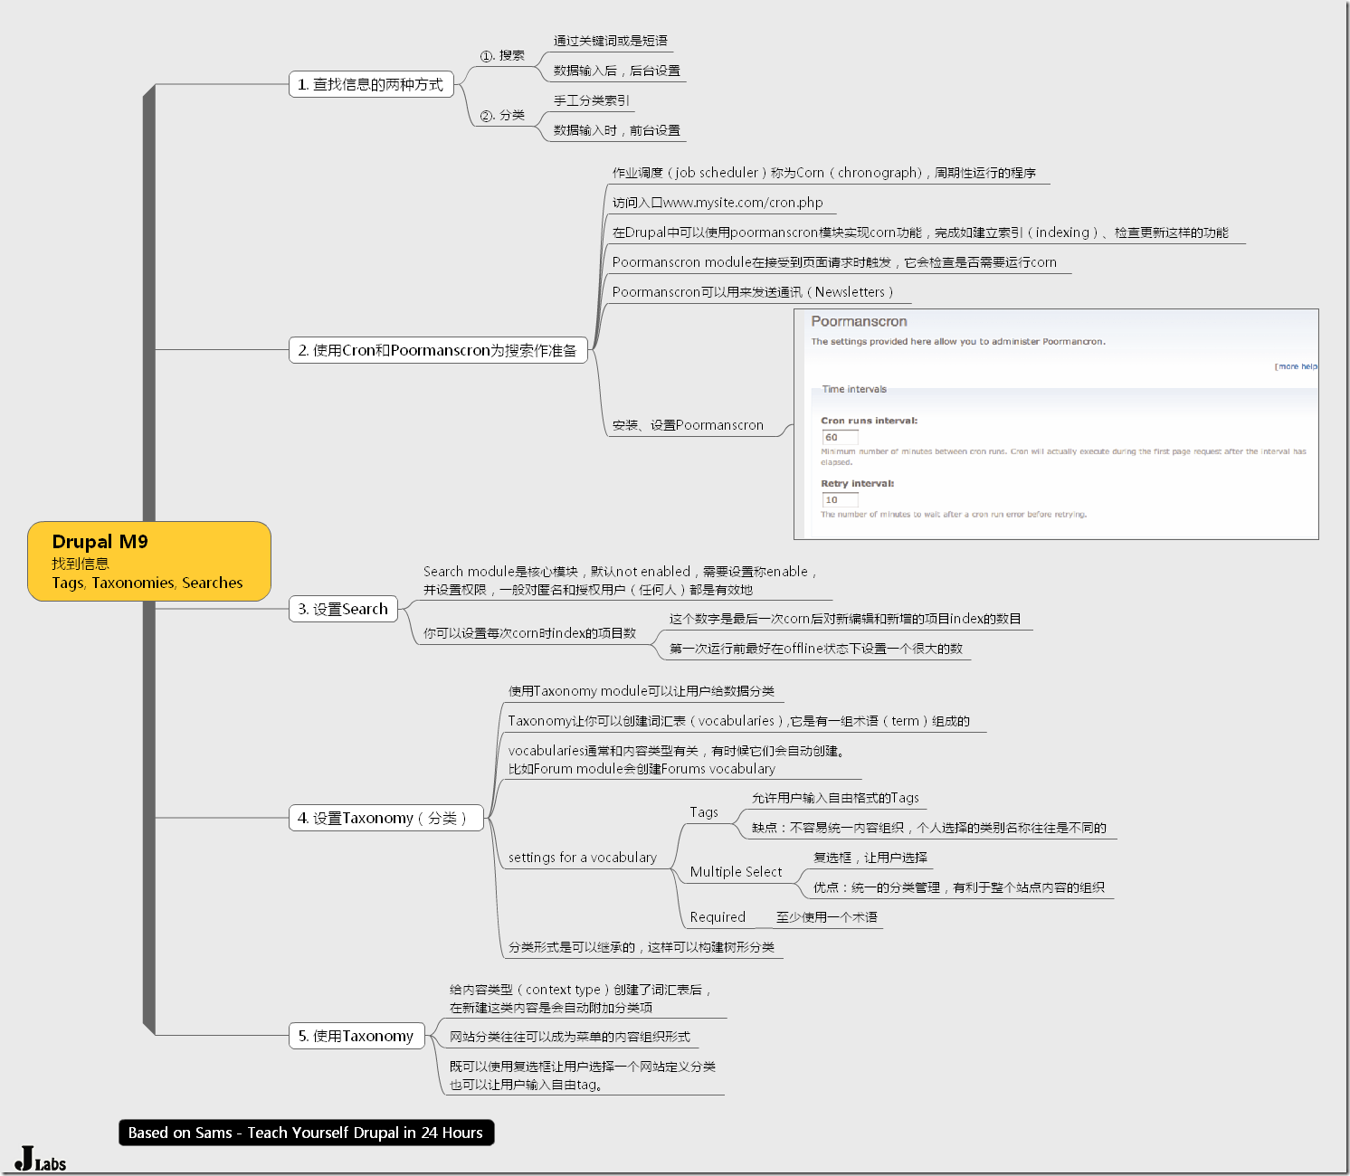Screen dimensions: 1350x1176
Task: Click the 'Tags' subtopic under vocabulary settings
Action: [704, 812]
